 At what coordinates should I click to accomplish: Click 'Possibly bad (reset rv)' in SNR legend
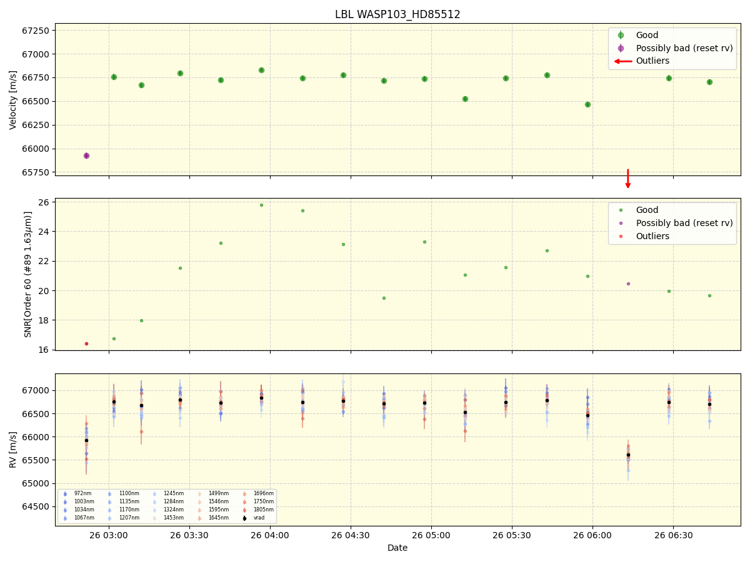pos(684,223)
